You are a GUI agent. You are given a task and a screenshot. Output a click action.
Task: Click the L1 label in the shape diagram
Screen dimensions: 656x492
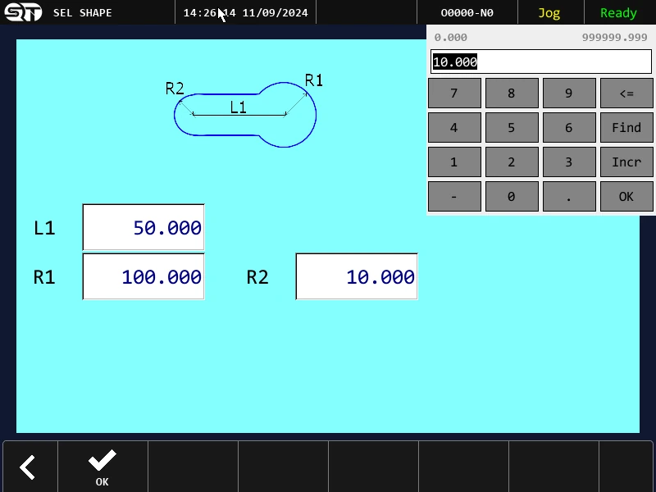click(x=238, y=107)
